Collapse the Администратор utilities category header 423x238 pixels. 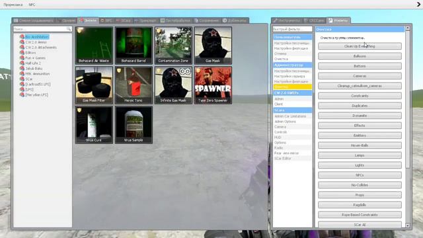point(292,65)
